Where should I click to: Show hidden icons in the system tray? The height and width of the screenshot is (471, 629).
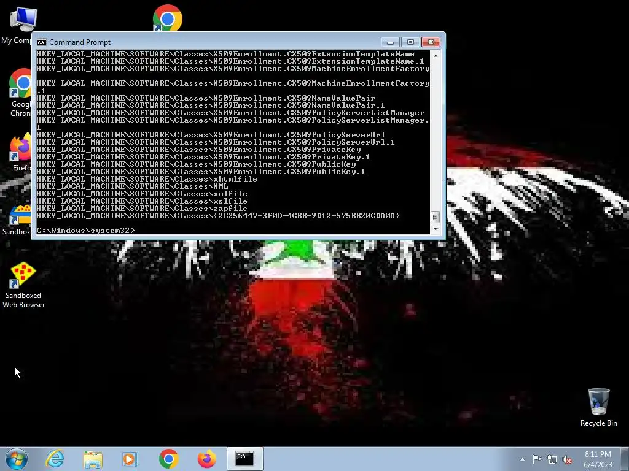click(522, 459)
